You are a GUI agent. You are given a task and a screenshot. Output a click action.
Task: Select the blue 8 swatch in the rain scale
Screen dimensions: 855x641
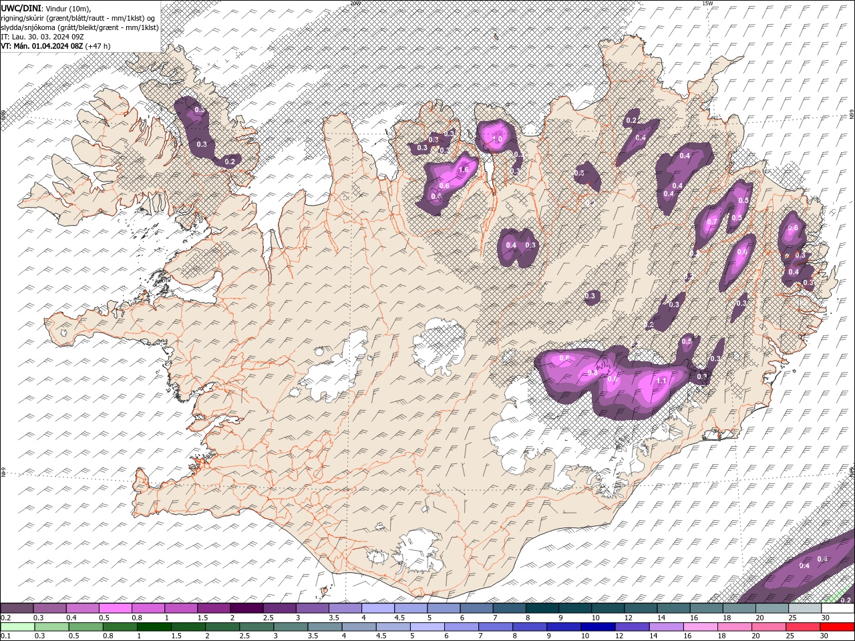[x=530, y=627]
